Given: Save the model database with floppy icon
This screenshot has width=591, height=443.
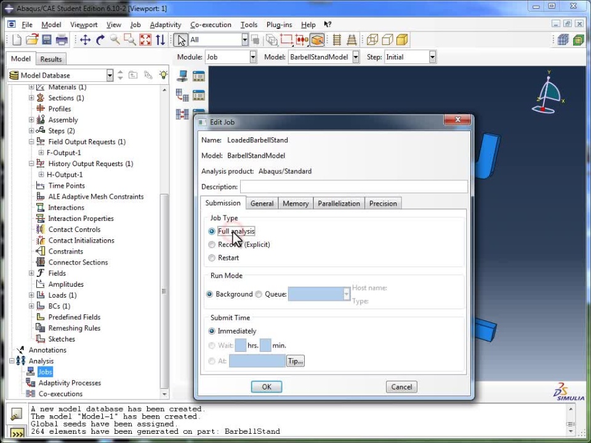Looking at the screenshot, I should pos(47,39).
